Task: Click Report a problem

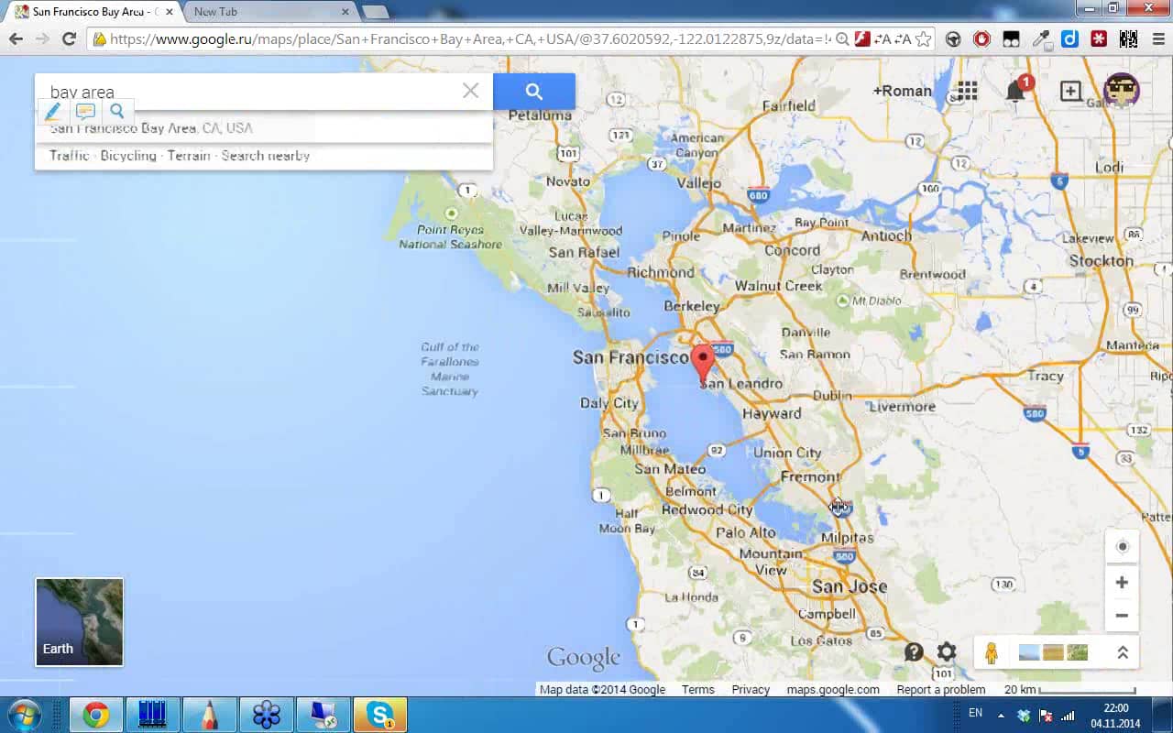Action: coord(941,690)
